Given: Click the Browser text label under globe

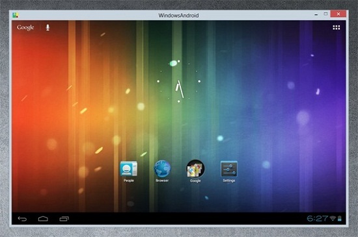Looking at the screenshot, I should coord(162,181).
